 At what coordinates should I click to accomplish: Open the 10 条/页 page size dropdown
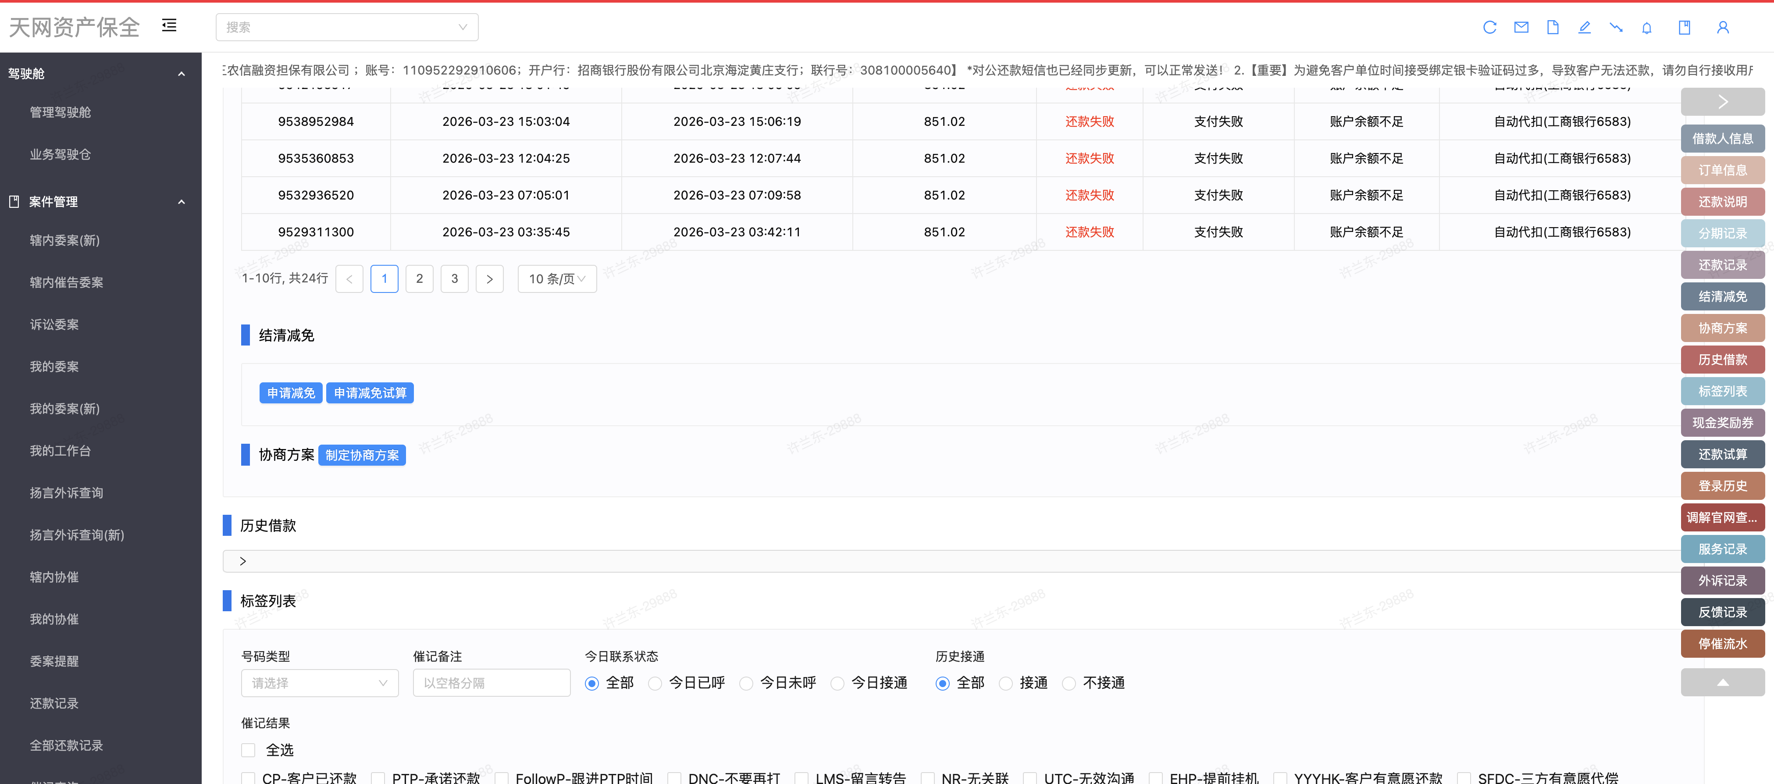(x=556, y=279)
